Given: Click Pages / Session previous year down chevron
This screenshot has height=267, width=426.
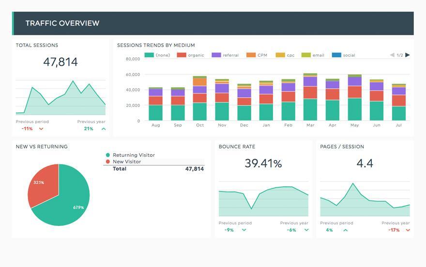Looking at the screenshot, I should coord(408,230).
